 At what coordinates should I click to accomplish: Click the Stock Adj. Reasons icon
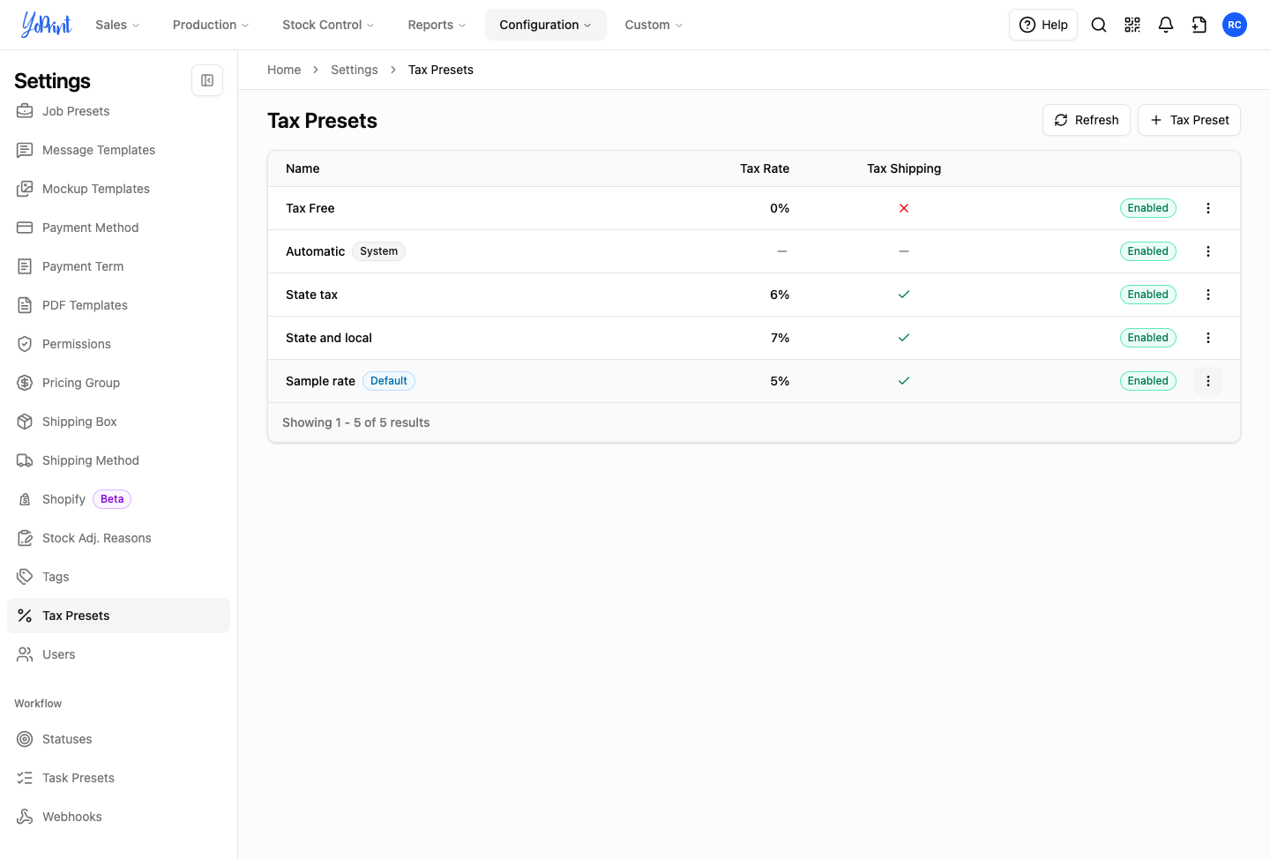coord(25,538)
